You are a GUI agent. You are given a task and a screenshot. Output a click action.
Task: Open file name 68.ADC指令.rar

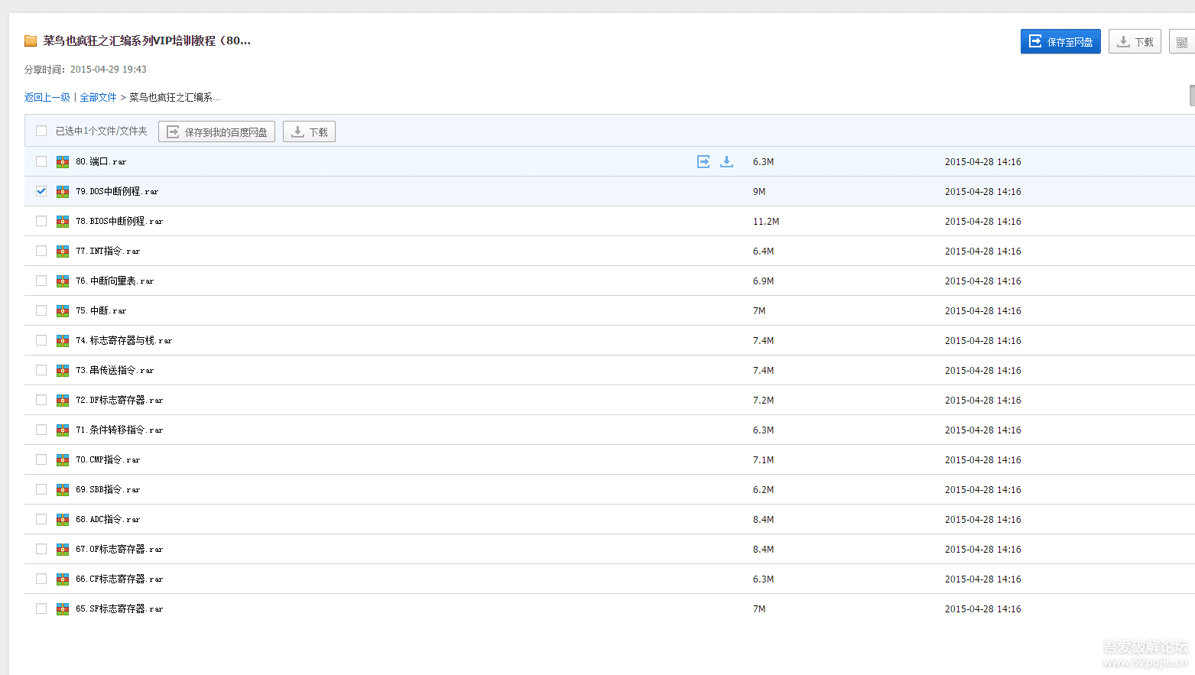pos(108,519)
